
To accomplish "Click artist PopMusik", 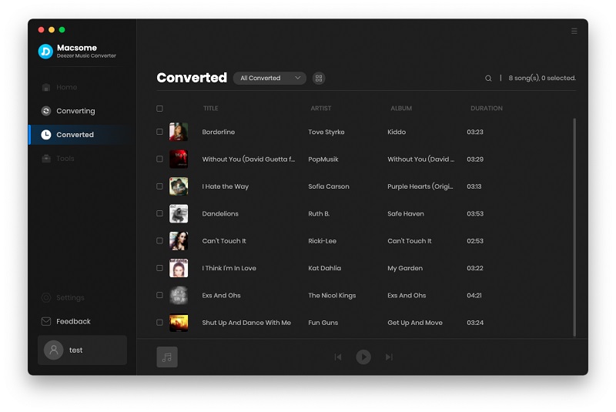I will click(x=323, y=159).
